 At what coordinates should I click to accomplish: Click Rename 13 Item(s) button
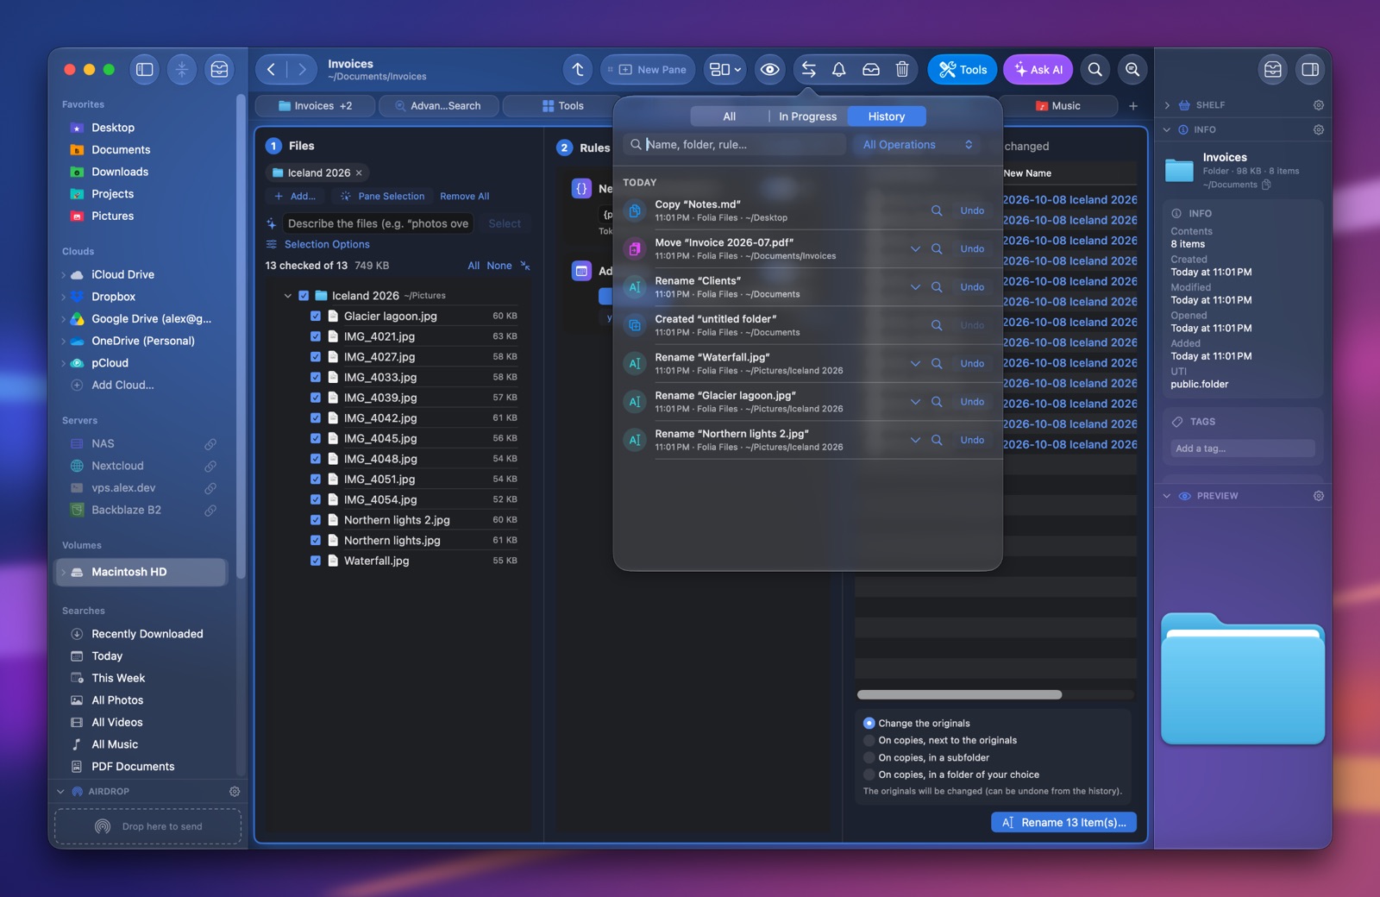(1063, 823)
